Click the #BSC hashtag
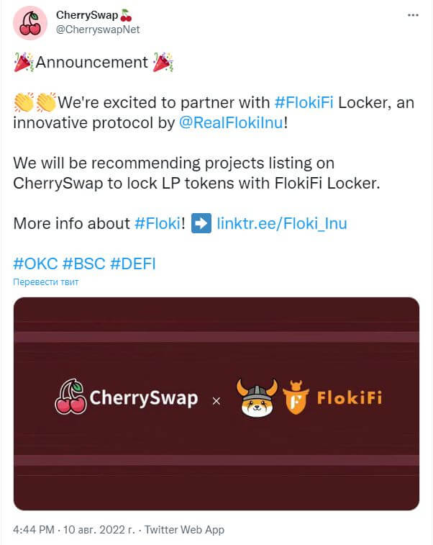 click(83, 264)
